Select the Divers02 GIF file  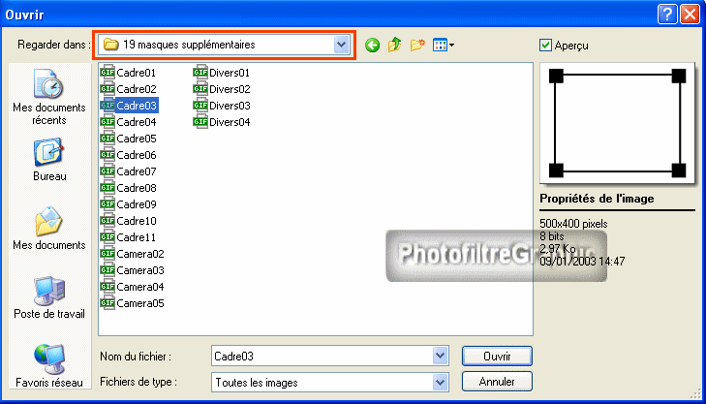pos(230,89)
